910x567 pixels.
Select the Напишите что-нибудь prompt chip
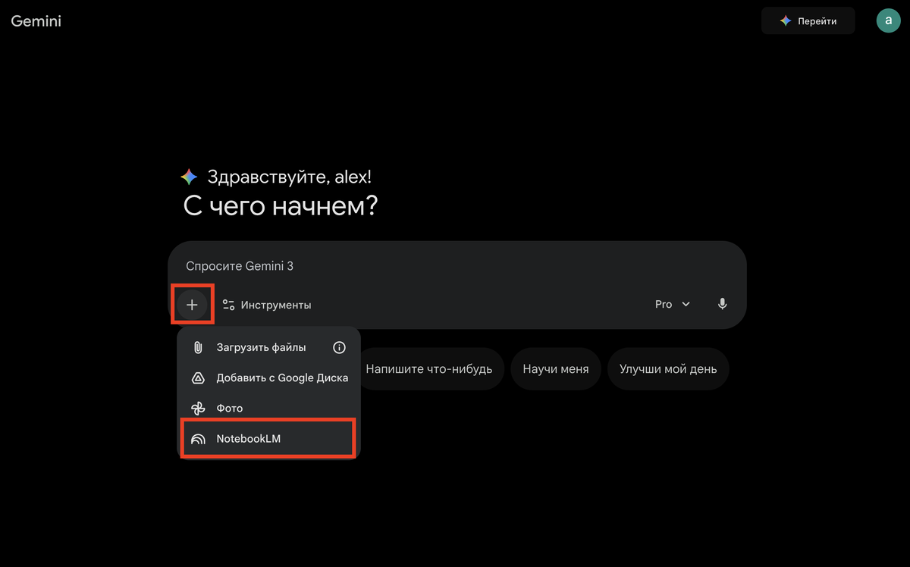(x=430, y=368)
